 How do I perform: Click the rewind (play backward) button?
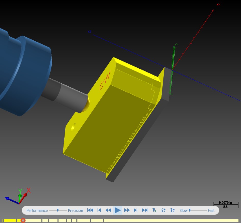(108, 210)
